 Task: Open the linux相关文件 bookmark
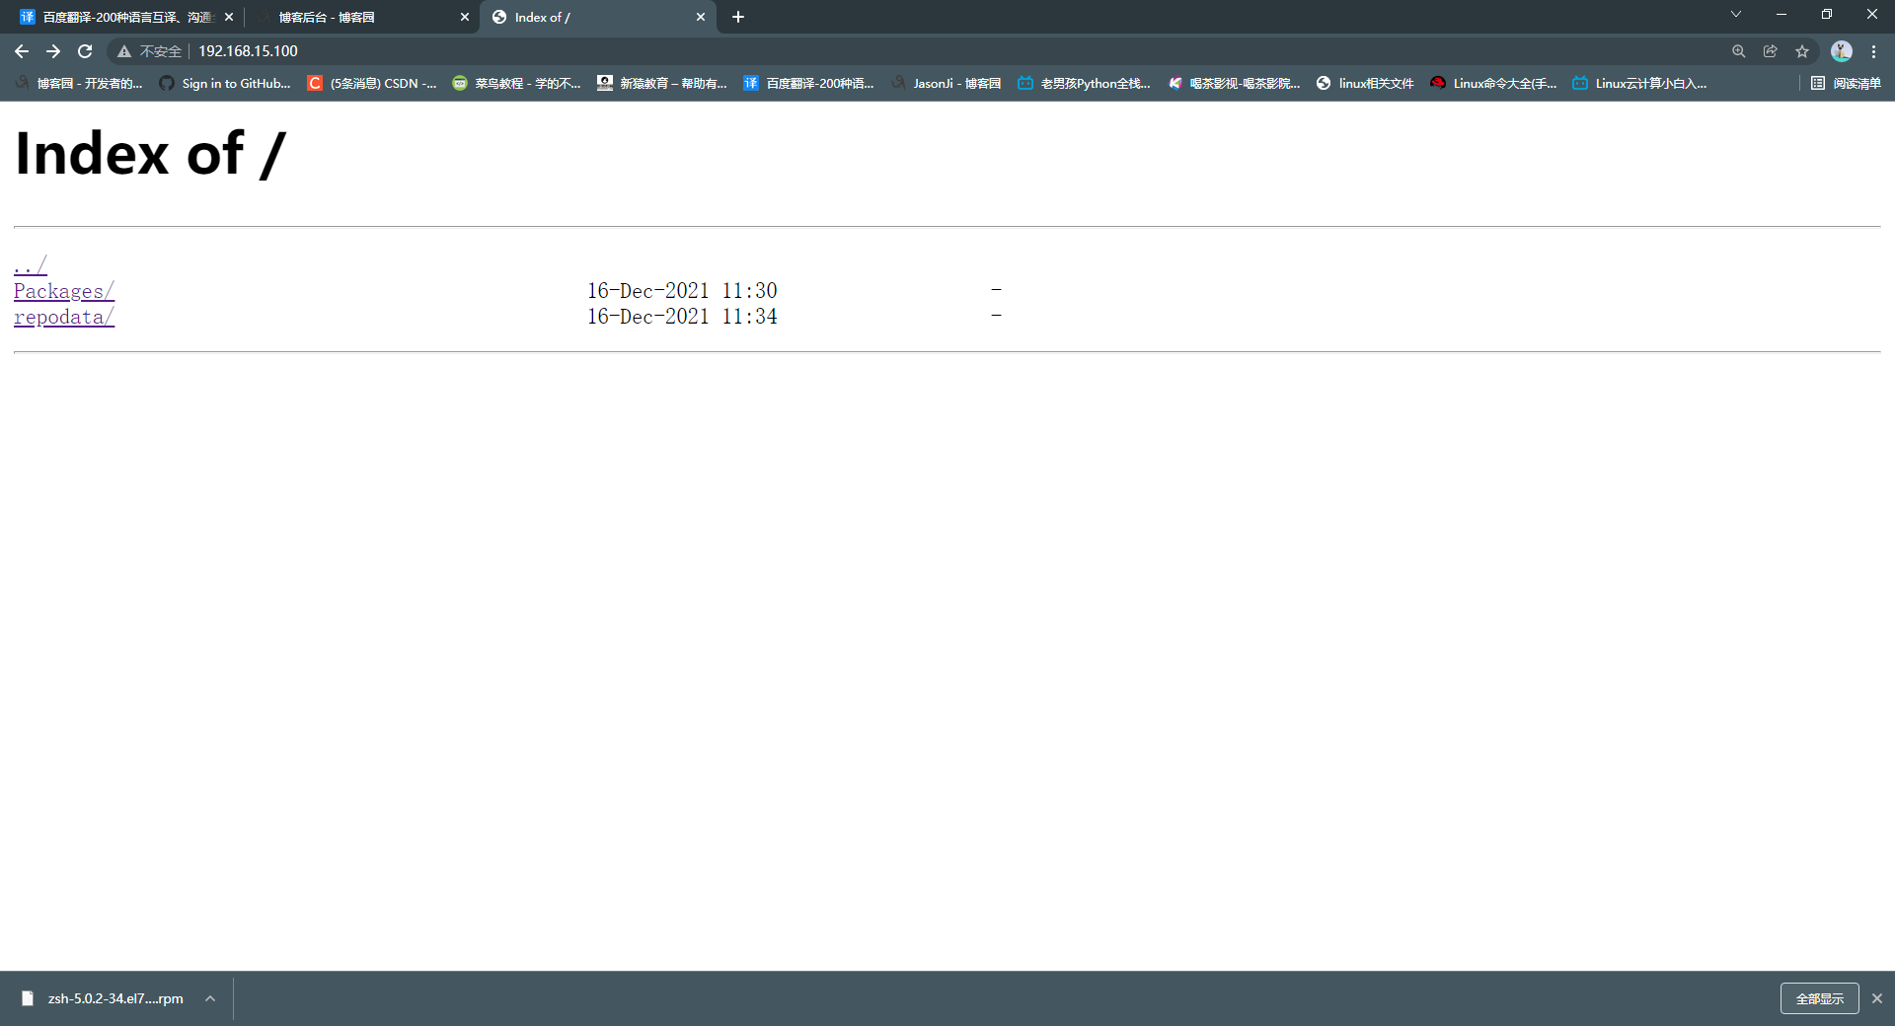point(1365,83)
